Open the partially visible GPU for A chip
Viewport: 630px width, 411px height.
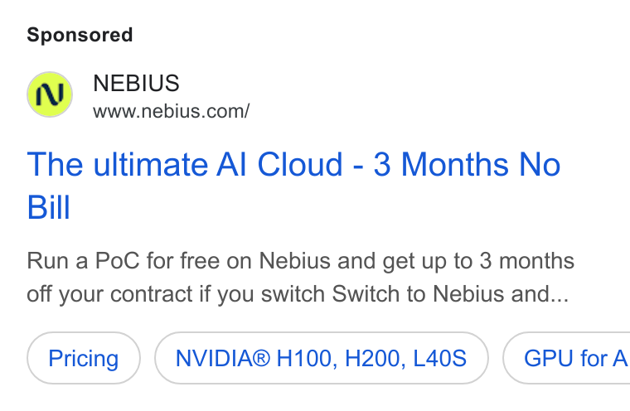[x=566, y=358]
